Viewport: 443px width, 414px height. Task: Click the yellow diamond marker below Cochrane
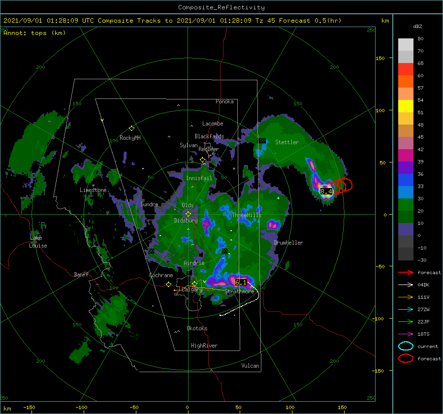(169, 284)
